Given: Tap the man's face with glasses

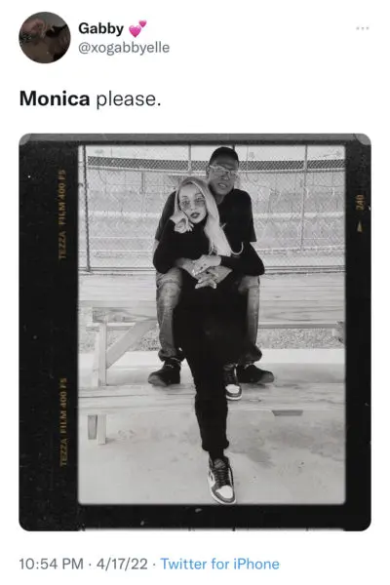Looking at the screenshot, I should click(x=223, y=174).
